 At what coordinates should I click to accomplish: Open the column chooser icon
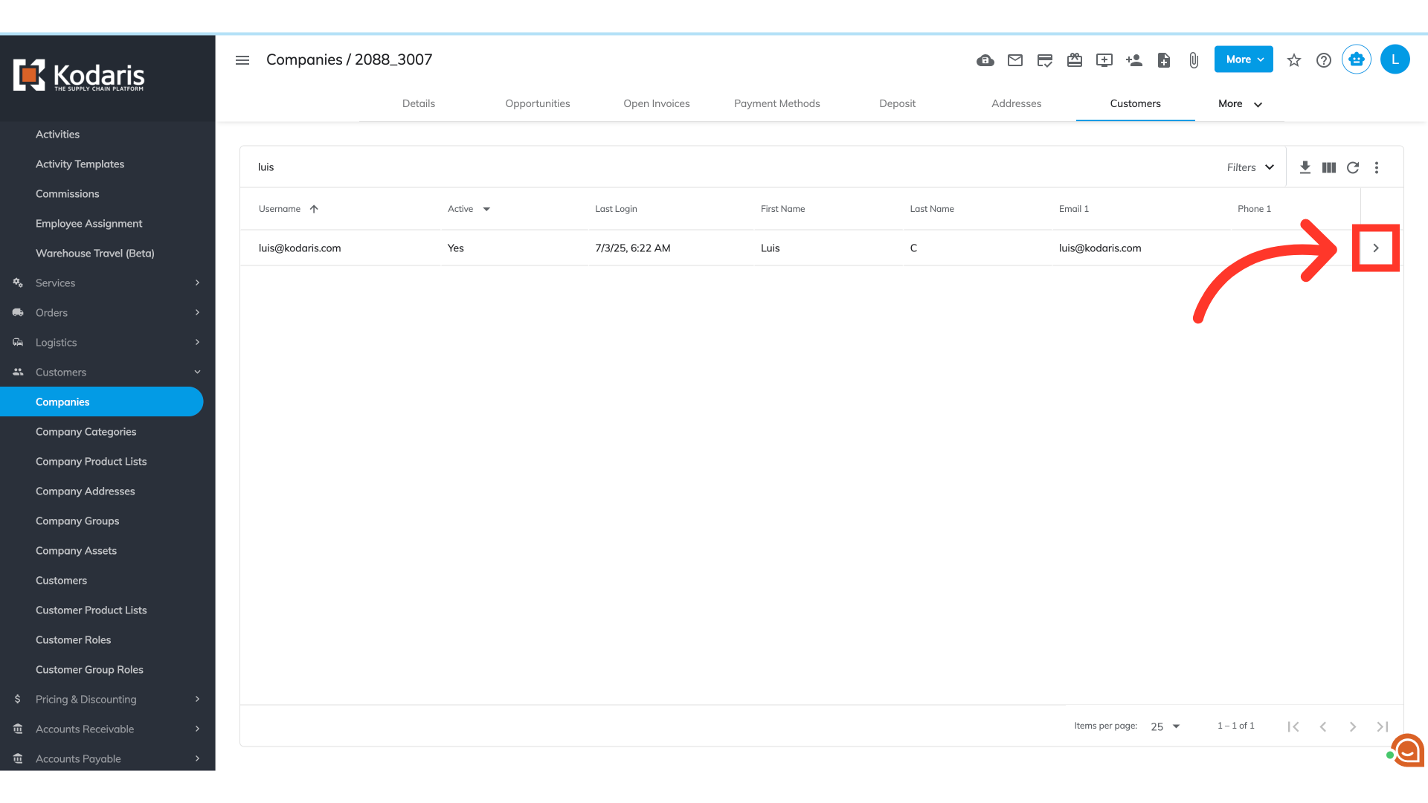pyautogui.click(x=1329, y=167)
